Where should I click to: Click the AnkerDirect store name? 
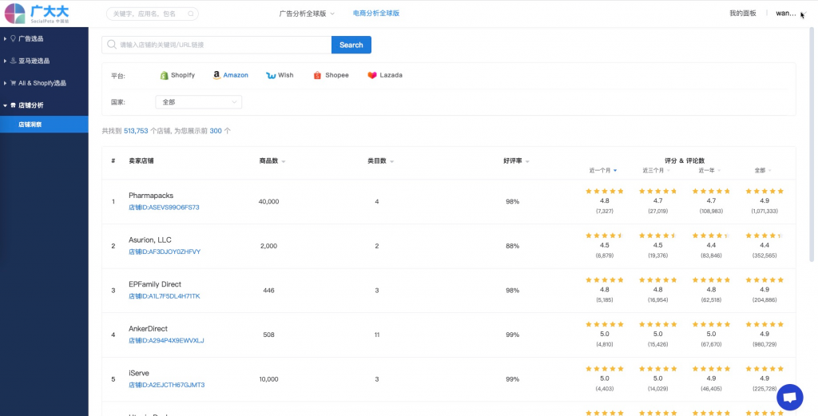[x=148, y=329]
